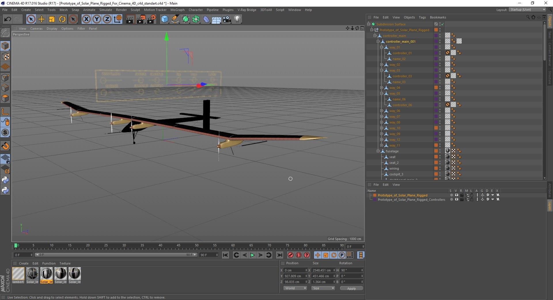Click the X position input field

[295, 270]
